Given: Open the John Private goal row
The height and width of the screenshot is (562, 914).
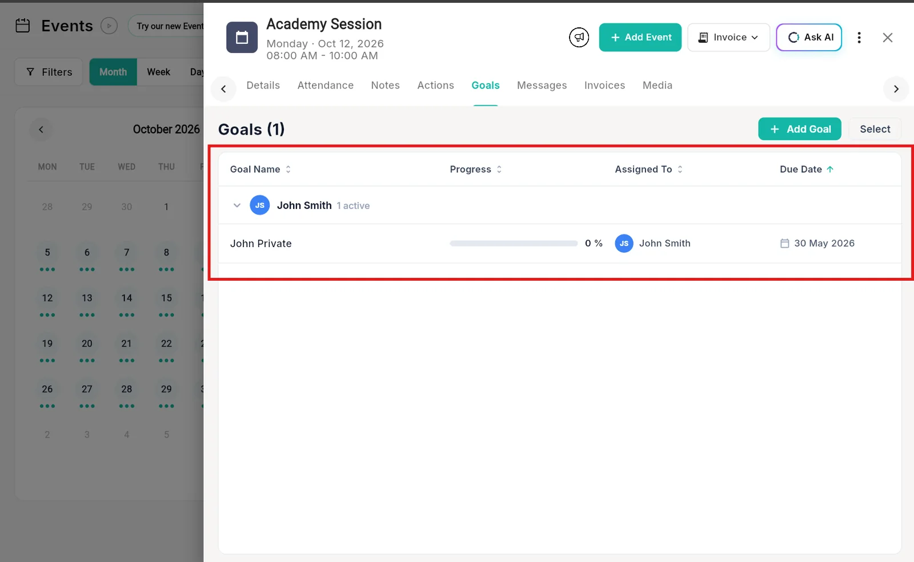Looking at the screenshot, I should (560, 243).
